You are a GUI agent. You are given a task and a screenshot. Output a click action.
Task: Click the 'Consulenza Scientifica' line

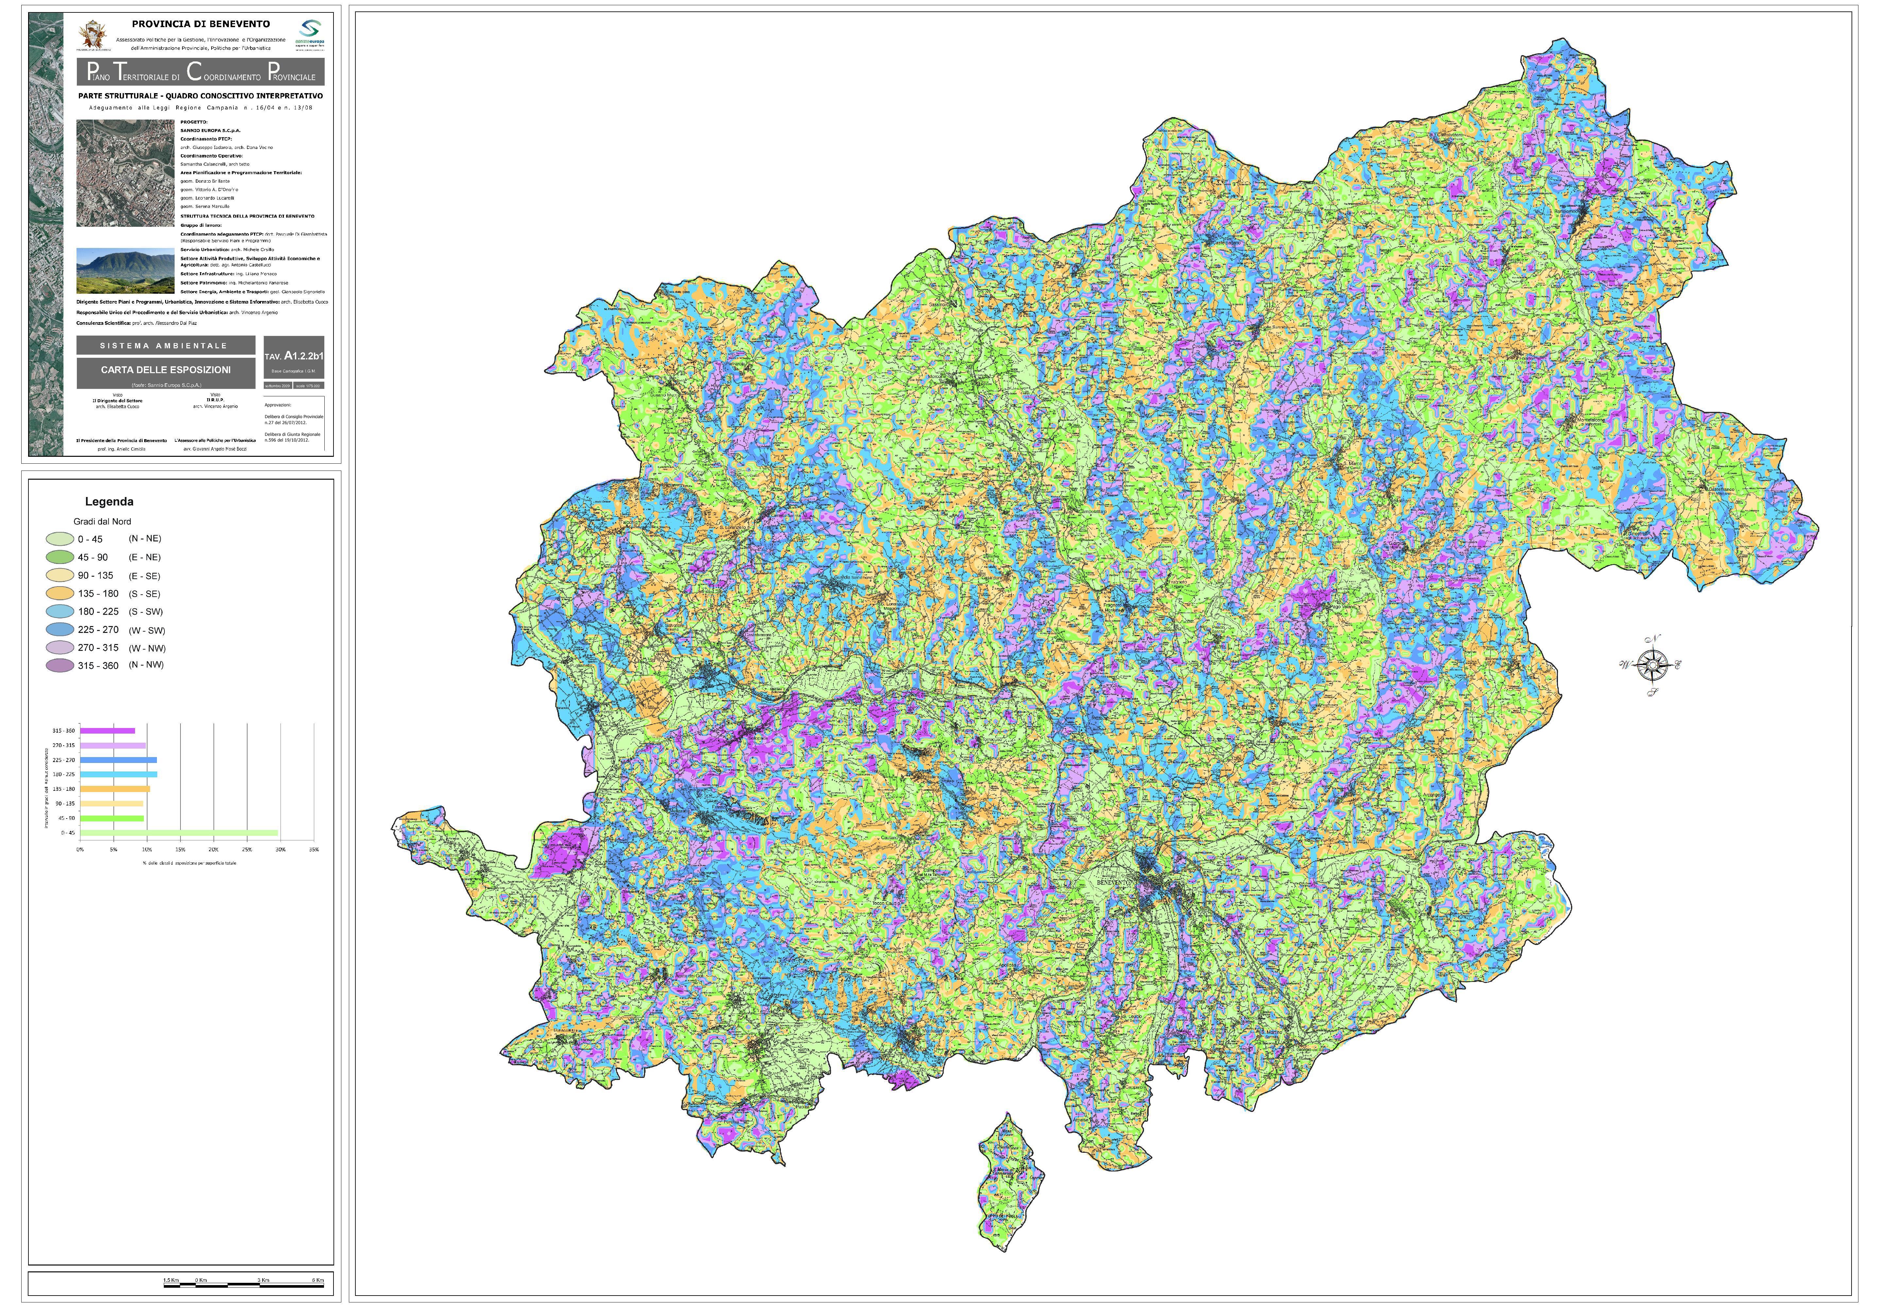pos(137,323)
